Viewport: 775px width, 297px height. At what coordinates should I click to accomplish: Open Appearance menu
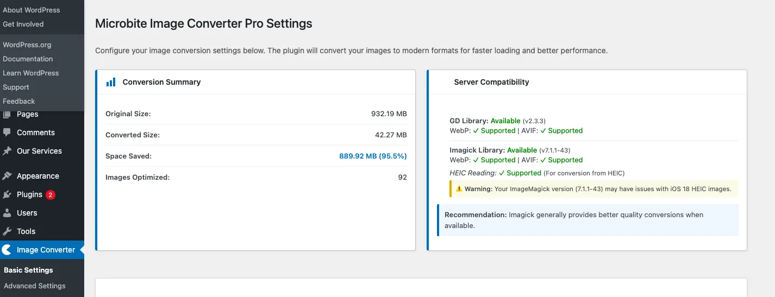38,176
